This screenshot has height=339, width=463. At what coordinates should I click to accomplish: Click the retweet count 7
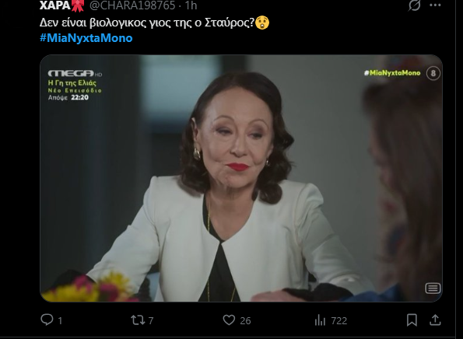(x=151, y=320)
